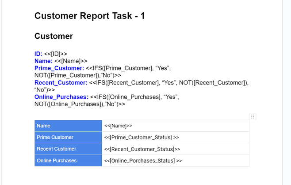The width and height of the screenshot is (291, 185).
Task: Click "NOT([Prime_Customer]),"No")>>" line
Action: click(x=78, y=75)
